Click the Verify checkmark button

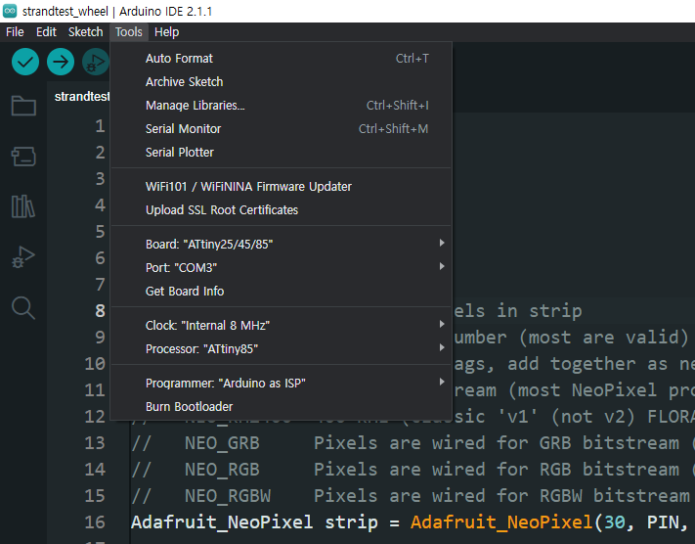pyautogui.click(x=25, y=62)
